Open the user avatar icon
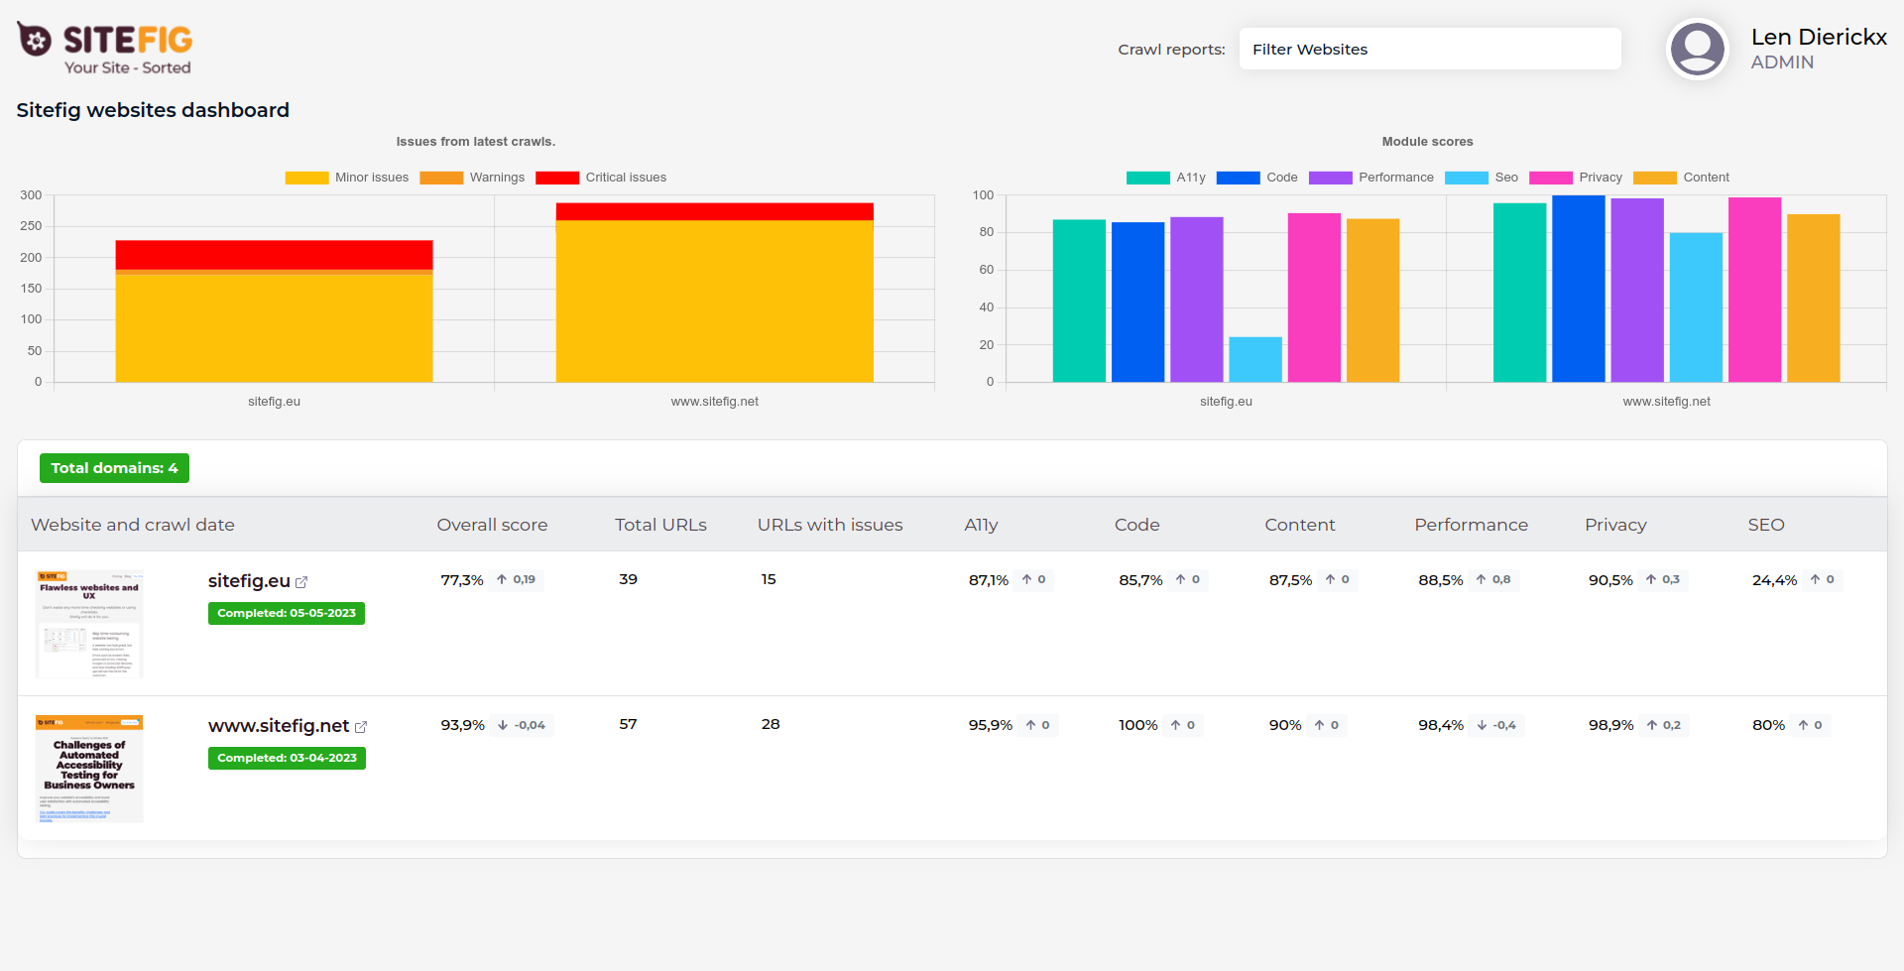Image resolution: width=1904 pixels, height=971 pixels. [1697, 49]
